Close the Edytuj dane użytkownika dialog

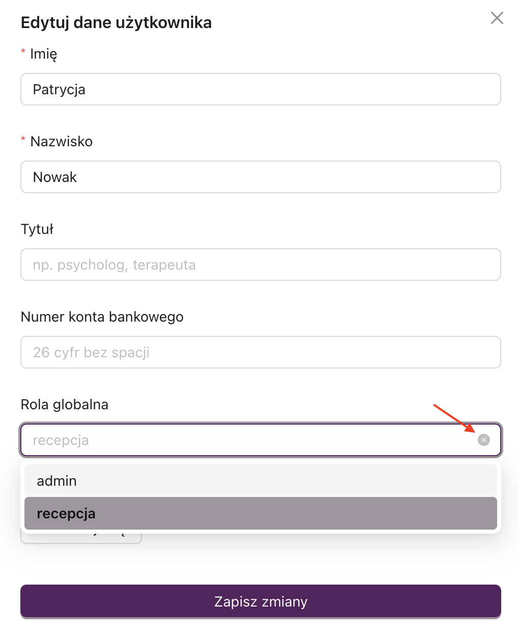pos(497,18)
